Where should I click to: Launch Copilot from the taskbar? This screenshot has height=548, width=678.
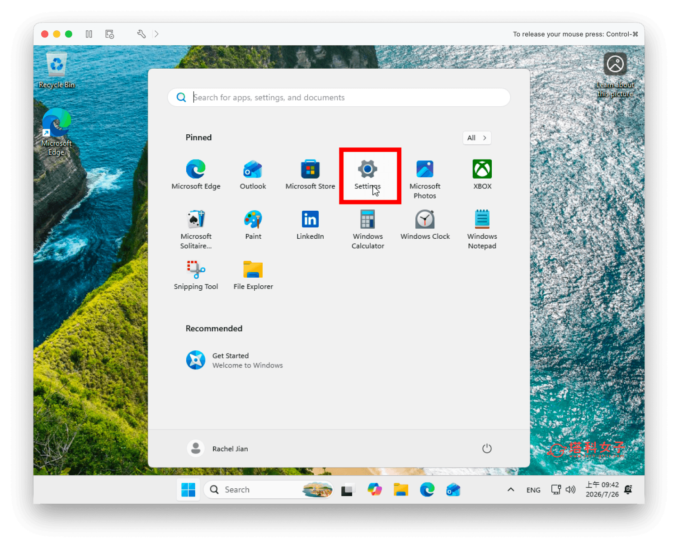point(374,490)
